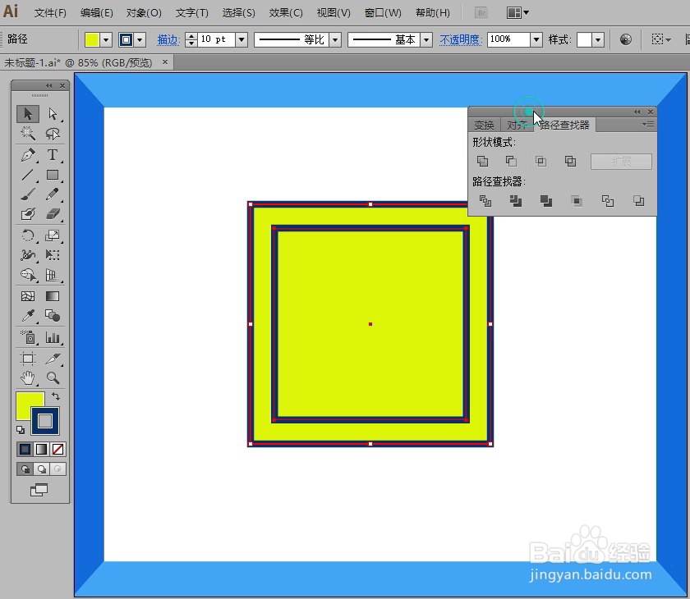Open the 窗口(W) menu
690x599 pixels.
383,13
